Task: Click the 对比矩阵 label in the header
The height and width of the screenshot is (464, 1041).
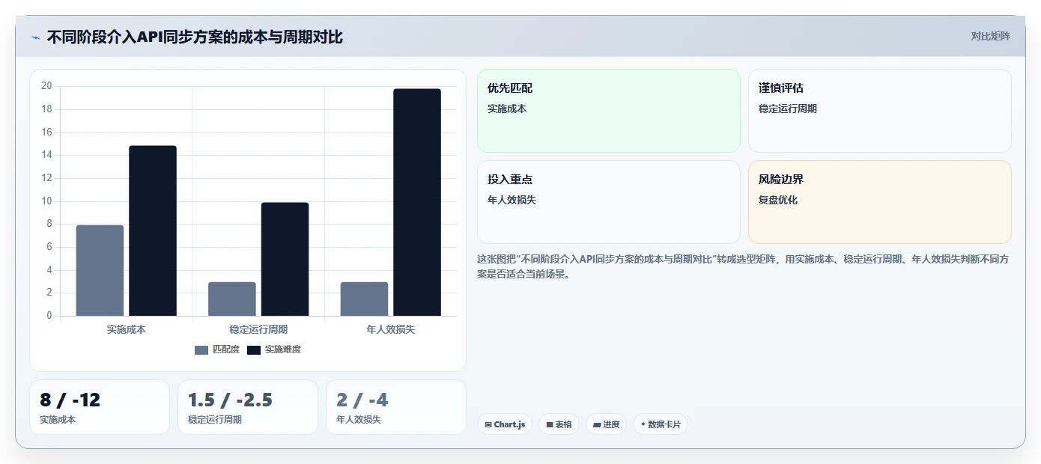Action: (991, 36)
